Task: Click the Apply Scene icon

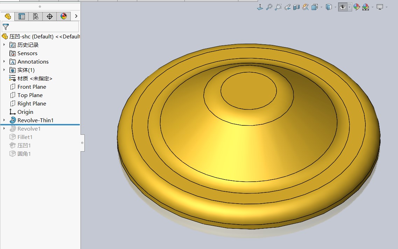Action: tap(366, 7)
